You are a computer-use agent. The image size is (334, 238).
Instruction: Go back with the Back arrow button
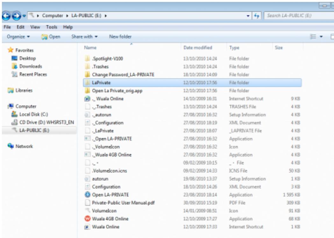point(6,16)
